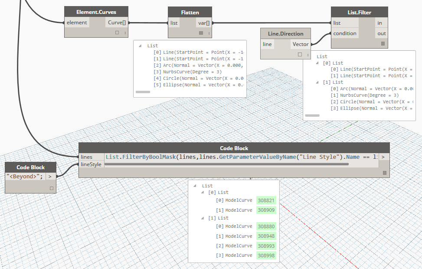Toggle preview square on the "<Beyond>" Code Block

tap(51, 188)
